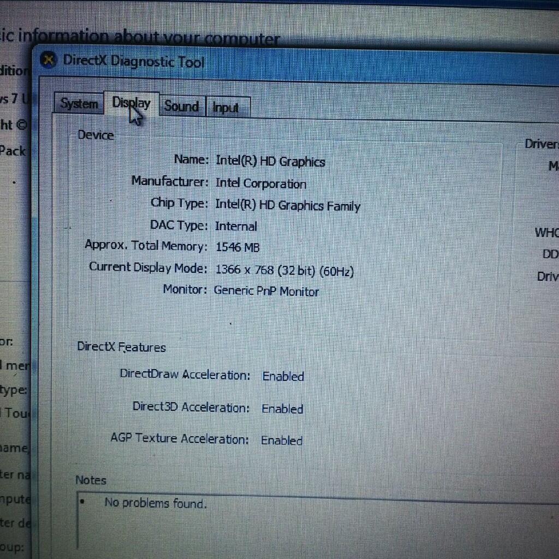Click the Device group label

96,135
